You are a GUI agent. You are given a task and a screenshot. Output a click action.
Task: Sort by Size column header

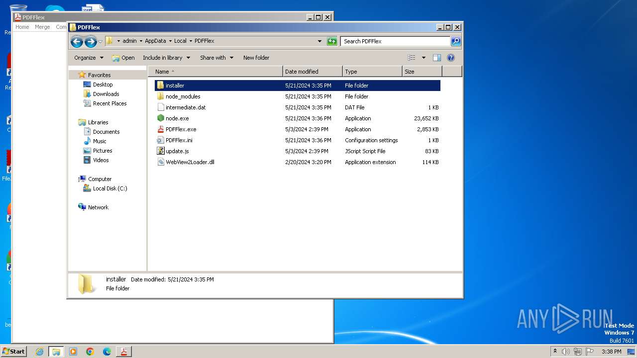(422, 72)
